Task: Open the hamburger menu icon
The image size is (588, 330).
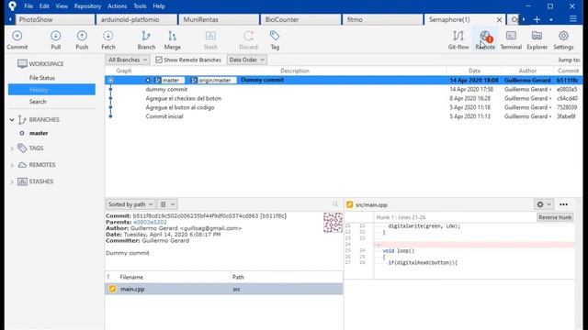Action: click(x=572, y=19)
